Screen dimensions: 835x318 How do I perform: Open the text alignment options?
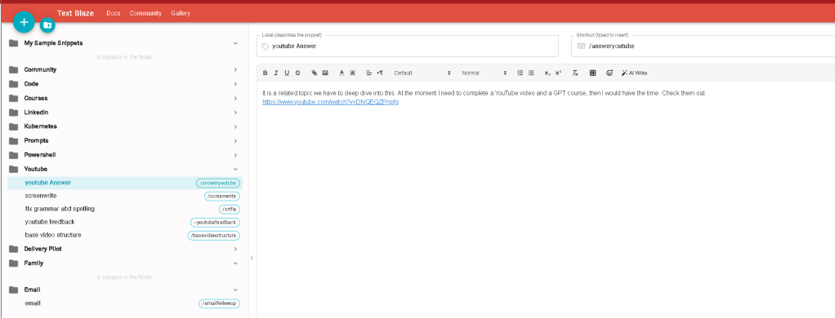[369, 73]
